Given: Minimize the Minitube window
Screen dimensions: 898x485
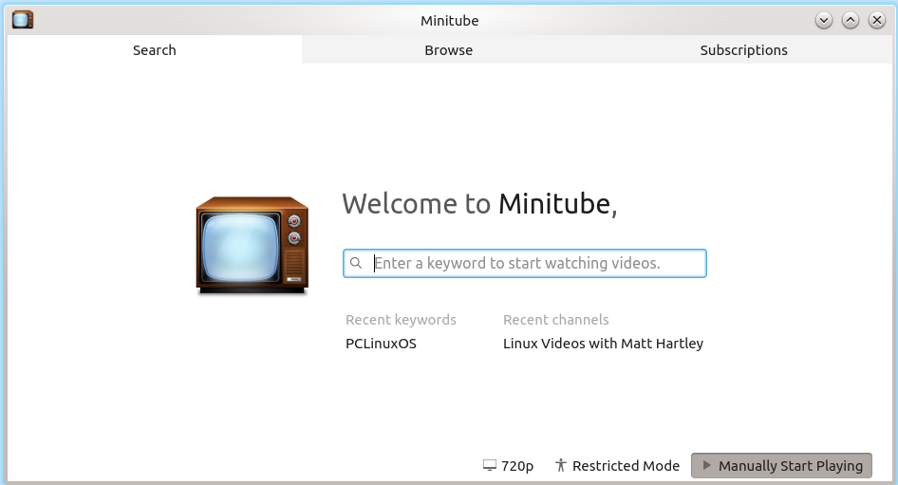Looking at the screenshot, I should pos(824,21).
